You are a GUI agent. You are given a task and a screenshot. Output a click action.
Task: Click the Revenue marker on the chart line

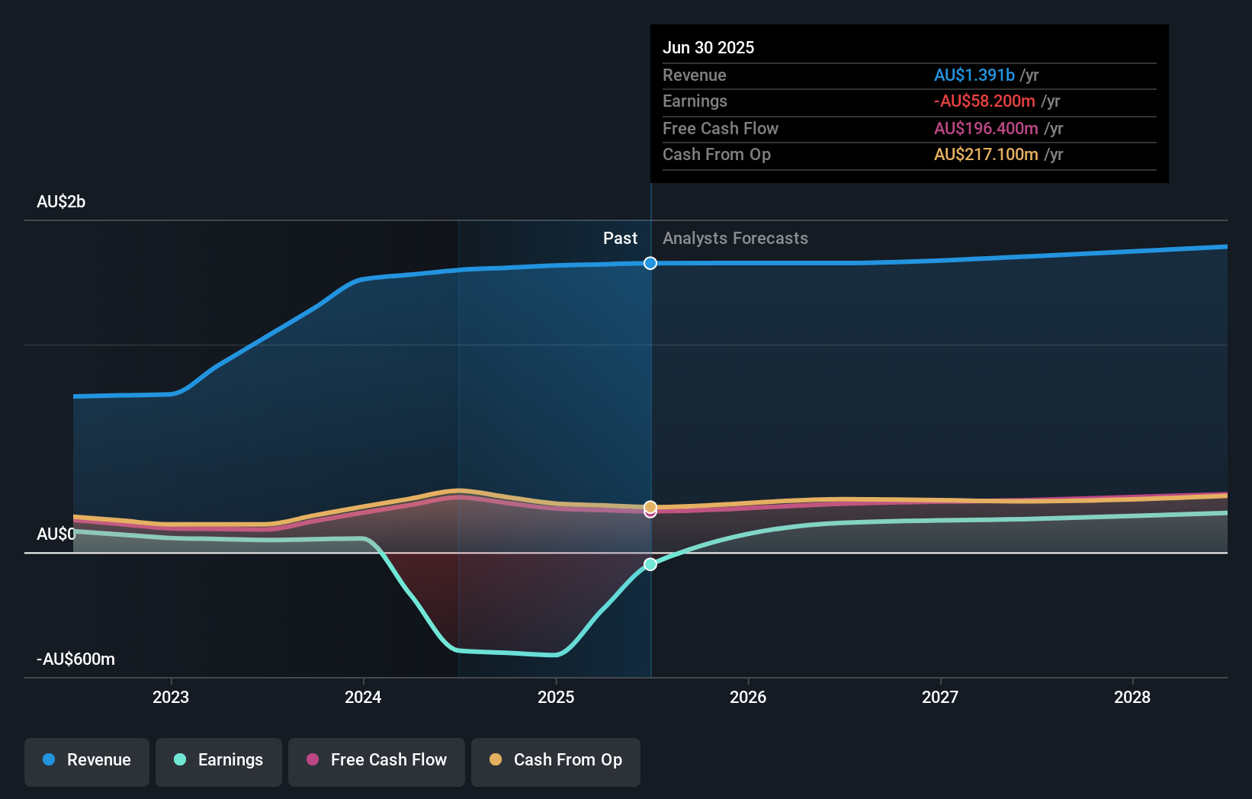(650, 263)
